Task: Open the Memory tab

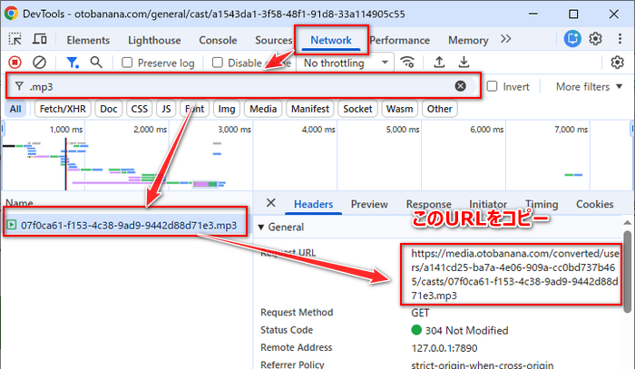Action: (468, 40)
